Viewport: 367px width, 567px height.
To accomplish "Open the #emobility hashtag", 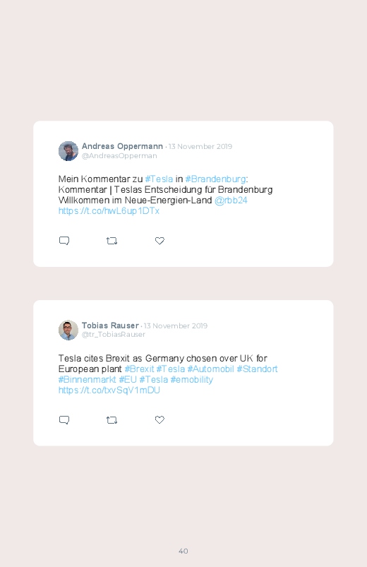I will (192, 380).
